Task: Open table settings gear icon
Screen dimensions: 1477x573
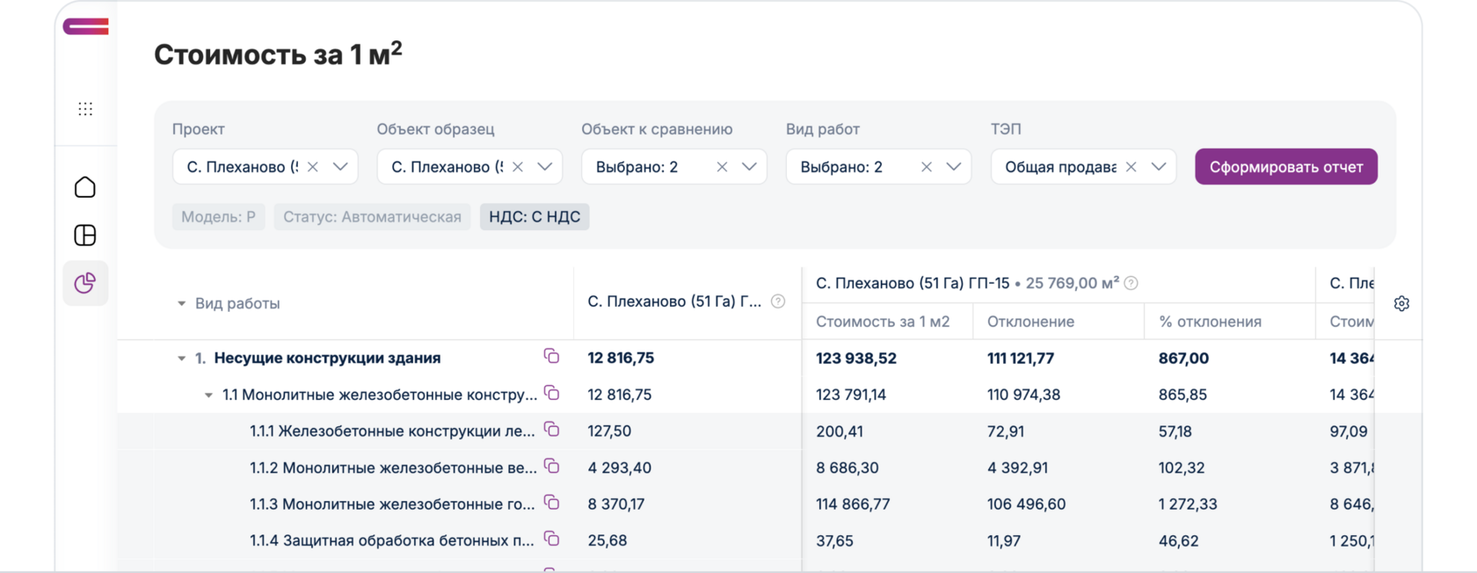Action: (1401, 303)
